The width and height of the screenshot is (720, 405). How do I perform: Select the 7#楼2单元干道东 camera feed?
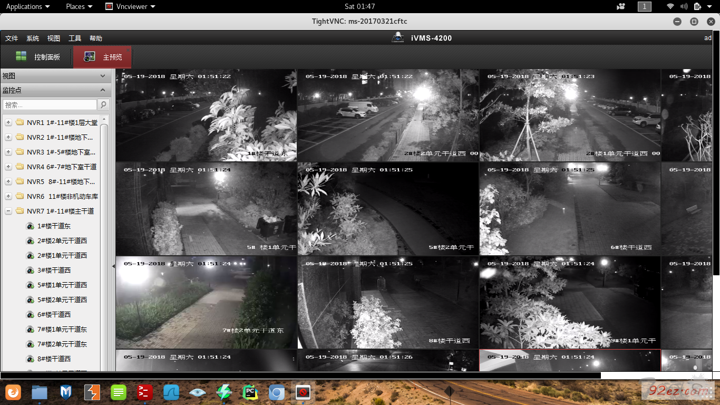[206, 303]
